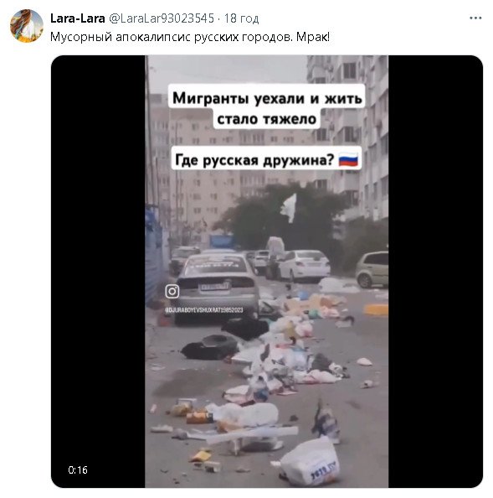Click the white trash bag with blue print
Image resolution: width=493 pixels, height=498 pixels.
[310, 461]
